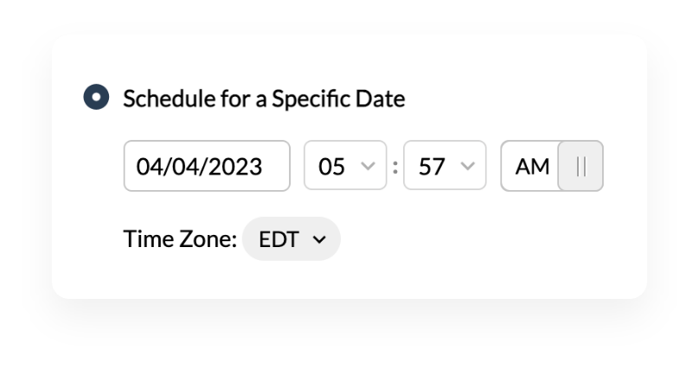The width and height of the screenshot is (699, 368).
Task: Click the hour value 05
Action: (331, 167)
